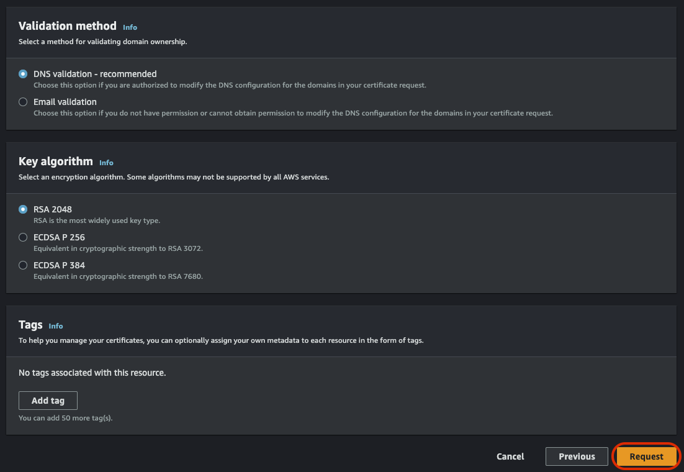Pick the ECDSA P 256 radio button
Screen dimensions: 684x472
(23, 237)
